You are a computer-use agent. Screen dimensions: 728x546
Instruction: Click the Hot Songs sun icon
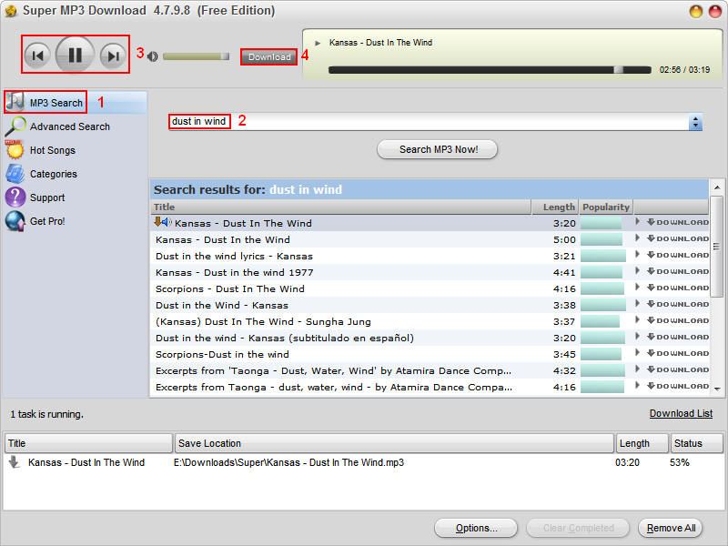point(15,149)
